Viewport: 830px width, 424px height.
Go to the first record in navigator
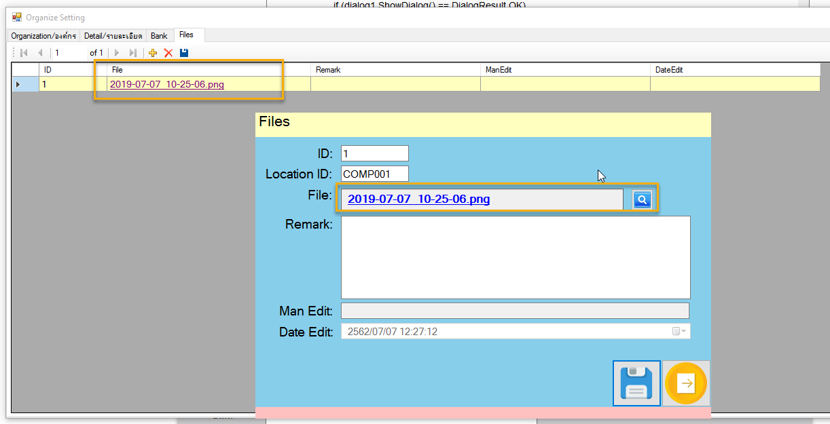click(24, 53)
